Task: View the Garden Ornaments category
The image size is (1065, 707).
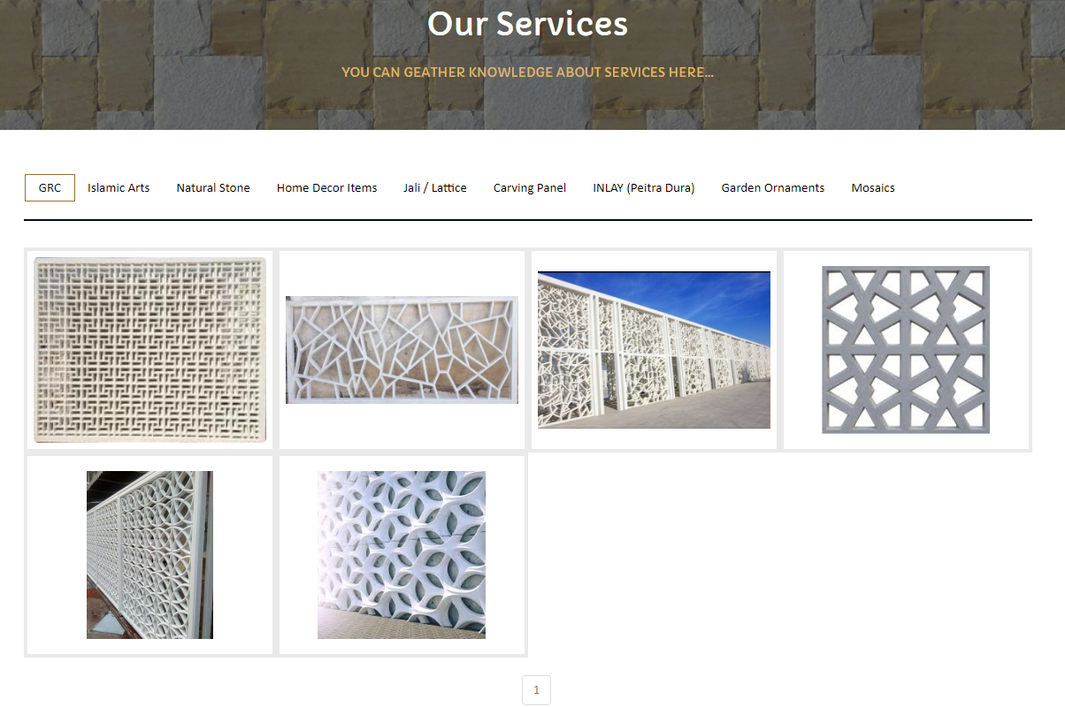Action: pos(773,187)
